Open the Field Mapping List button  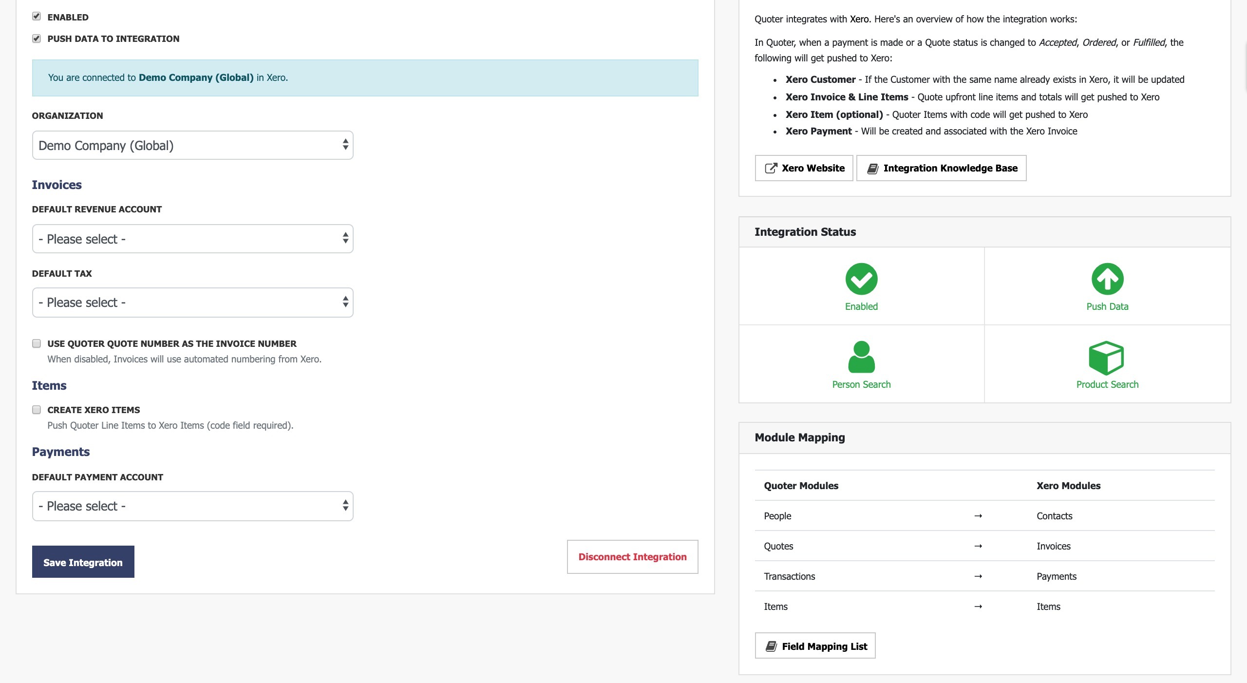click(815, 646)
